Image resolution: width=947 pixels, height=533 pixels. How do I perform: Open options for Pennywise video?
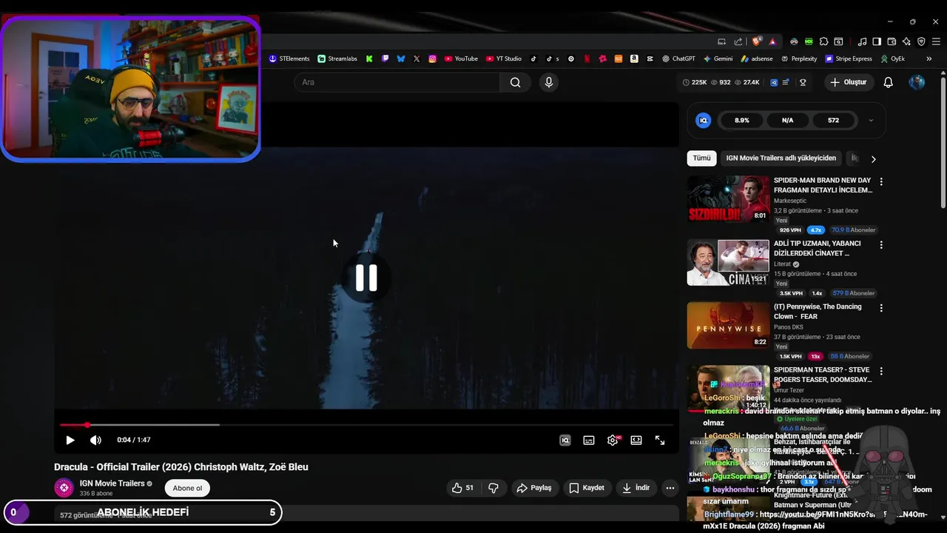pos(880,307)
